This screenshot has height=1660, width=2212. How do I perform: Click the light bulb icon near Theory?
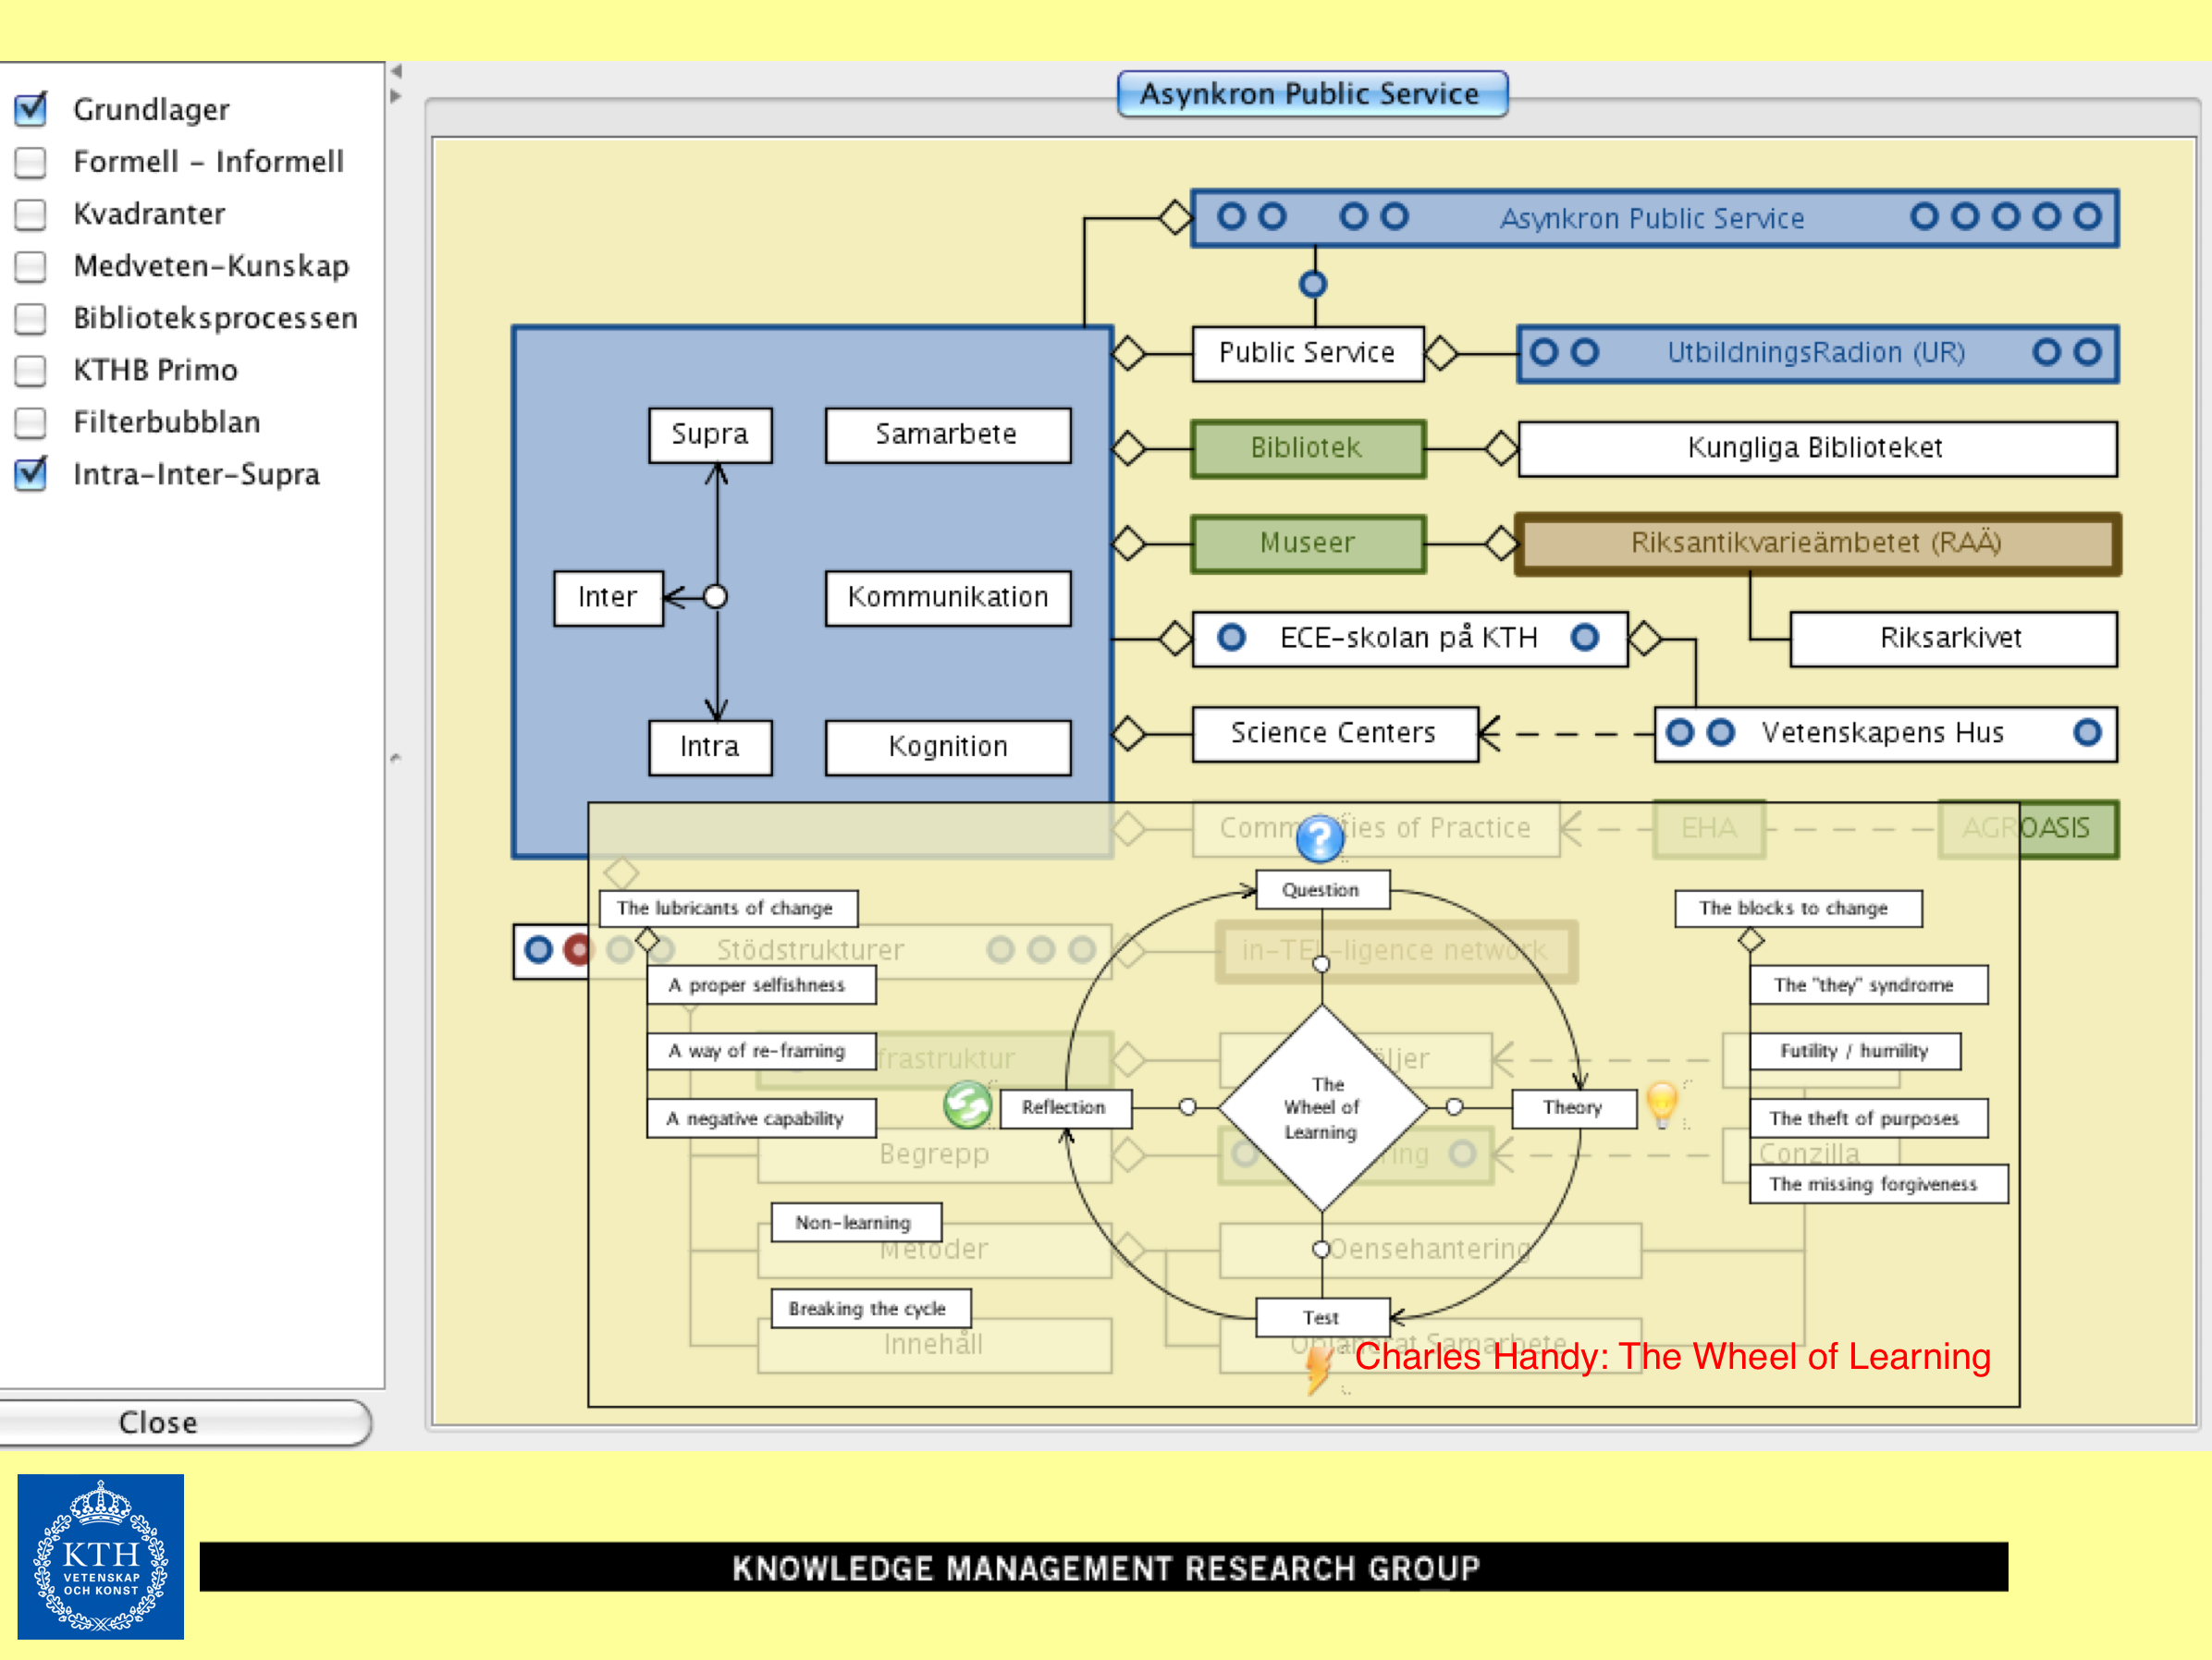(1661, 1103)
